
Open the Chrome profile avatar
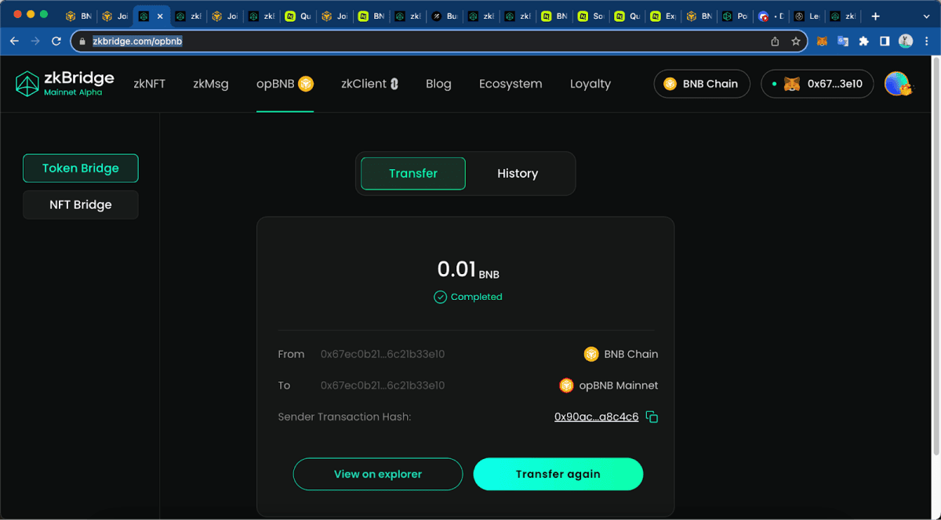pyautogui.click(x=906, y=41)
